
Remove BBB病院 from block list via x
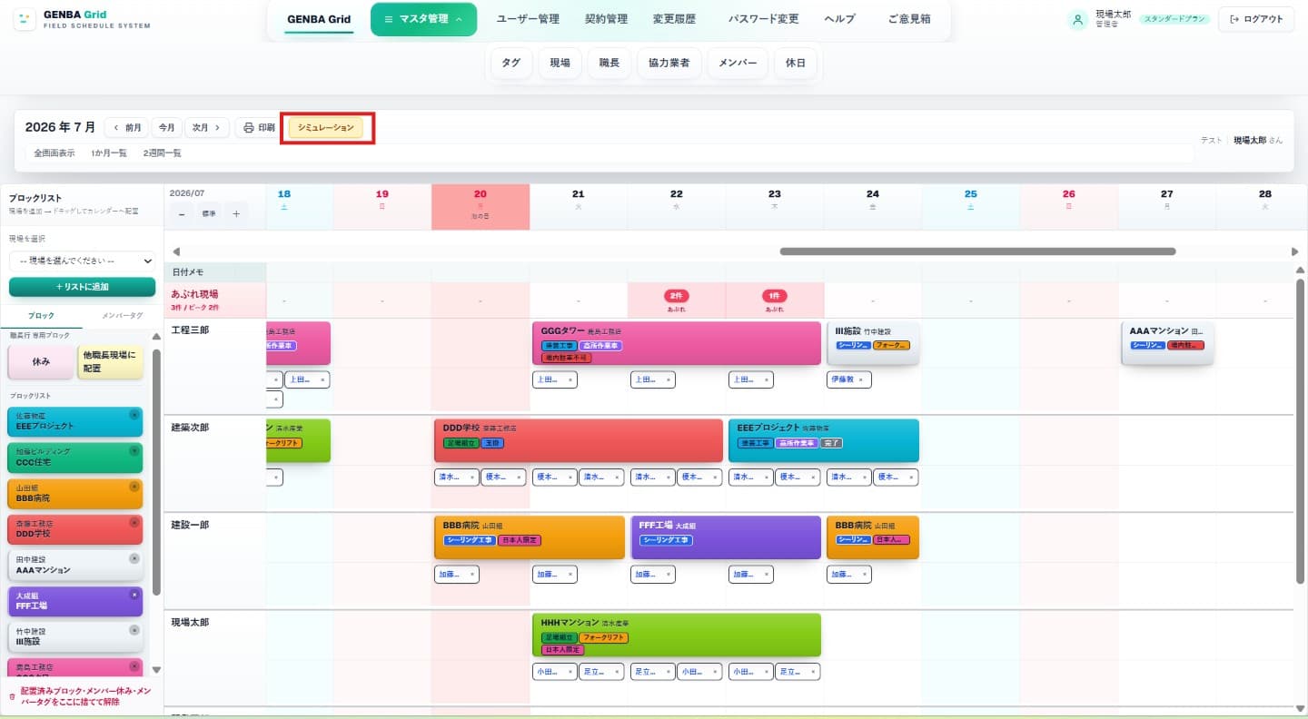point(134,487)
